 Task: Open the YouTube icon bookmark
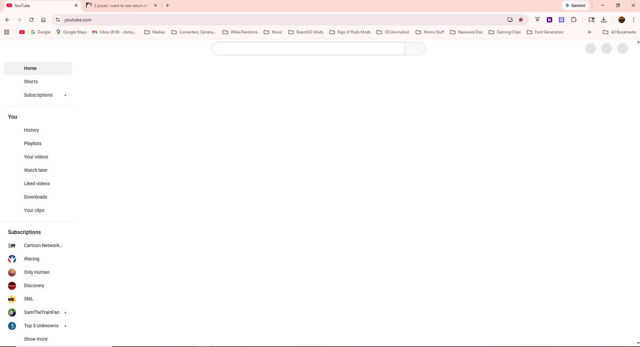pos(22,32)
